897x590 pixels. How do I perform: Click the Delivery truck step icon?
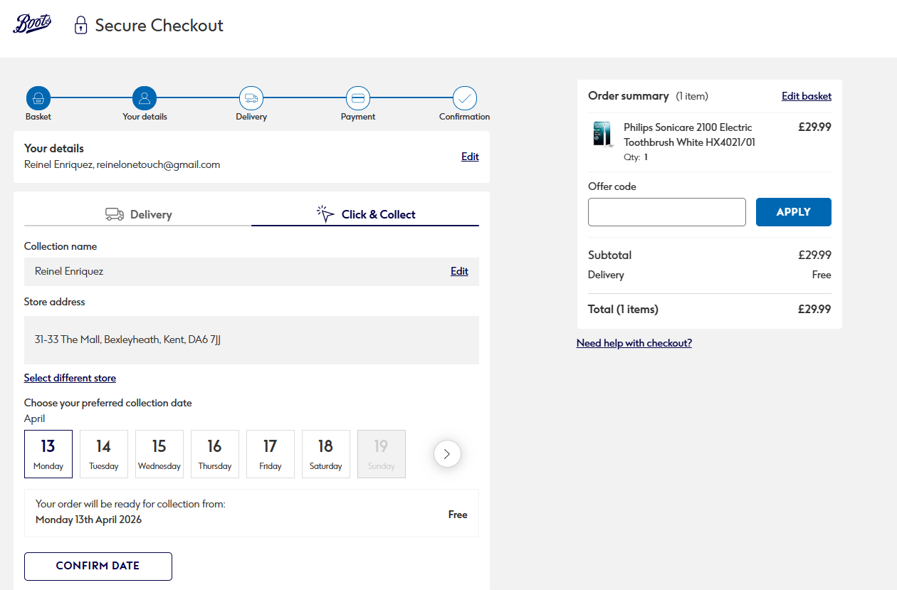click(251, 98)
